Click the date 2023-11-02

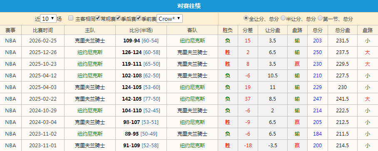coord(43,134)
